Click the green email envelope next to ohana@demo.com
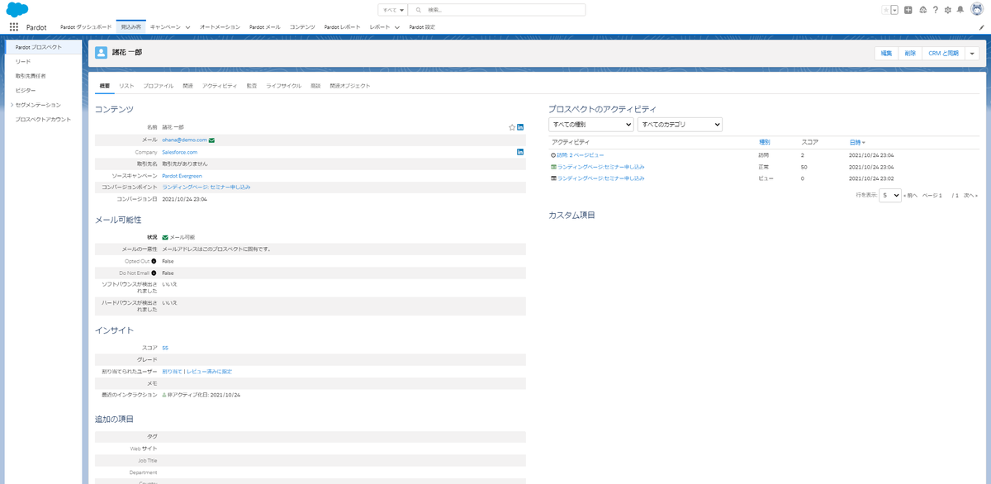Screen dimensions: 991x484 (212, 140)
